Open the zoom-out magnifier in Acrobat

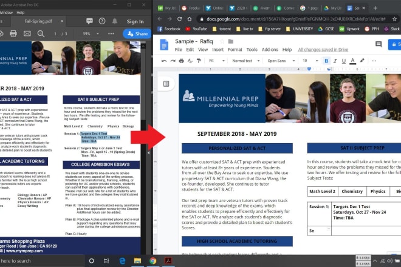click(41, 33)
